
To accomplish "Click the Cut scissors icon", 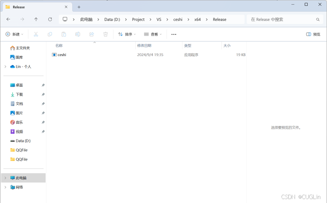I will click(36, 34).
